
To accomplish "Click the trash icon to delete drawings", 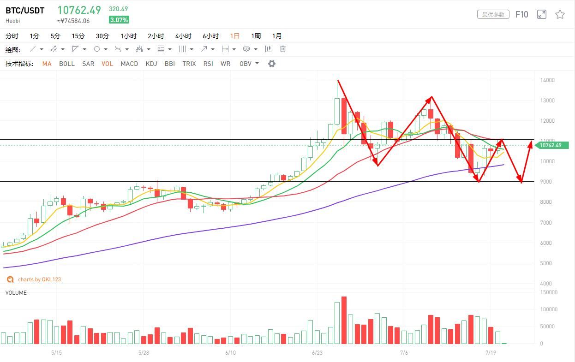I will [283, 49].
